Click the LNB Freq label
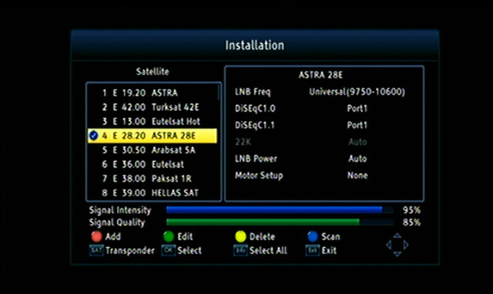The height and width of the screenshot is (294, 493). 253,92
